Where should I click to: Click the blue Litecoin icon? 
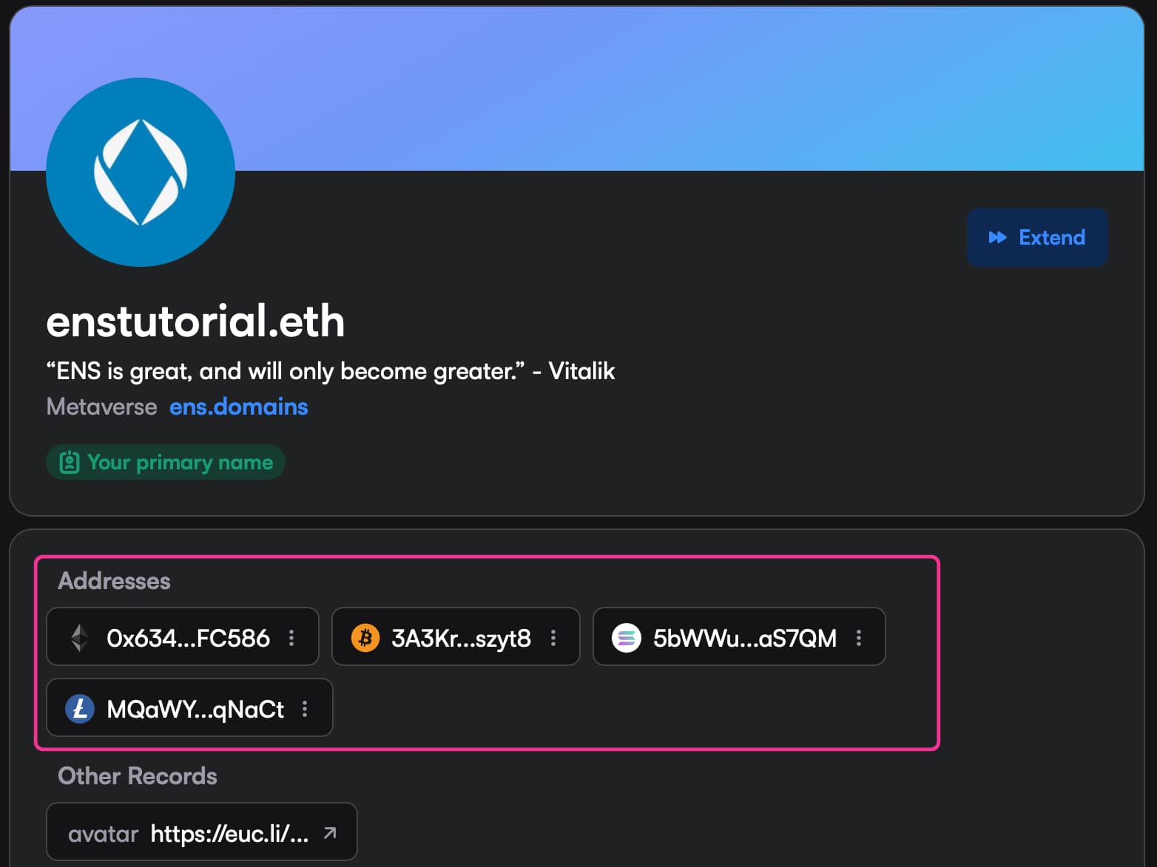coord(80,708)
